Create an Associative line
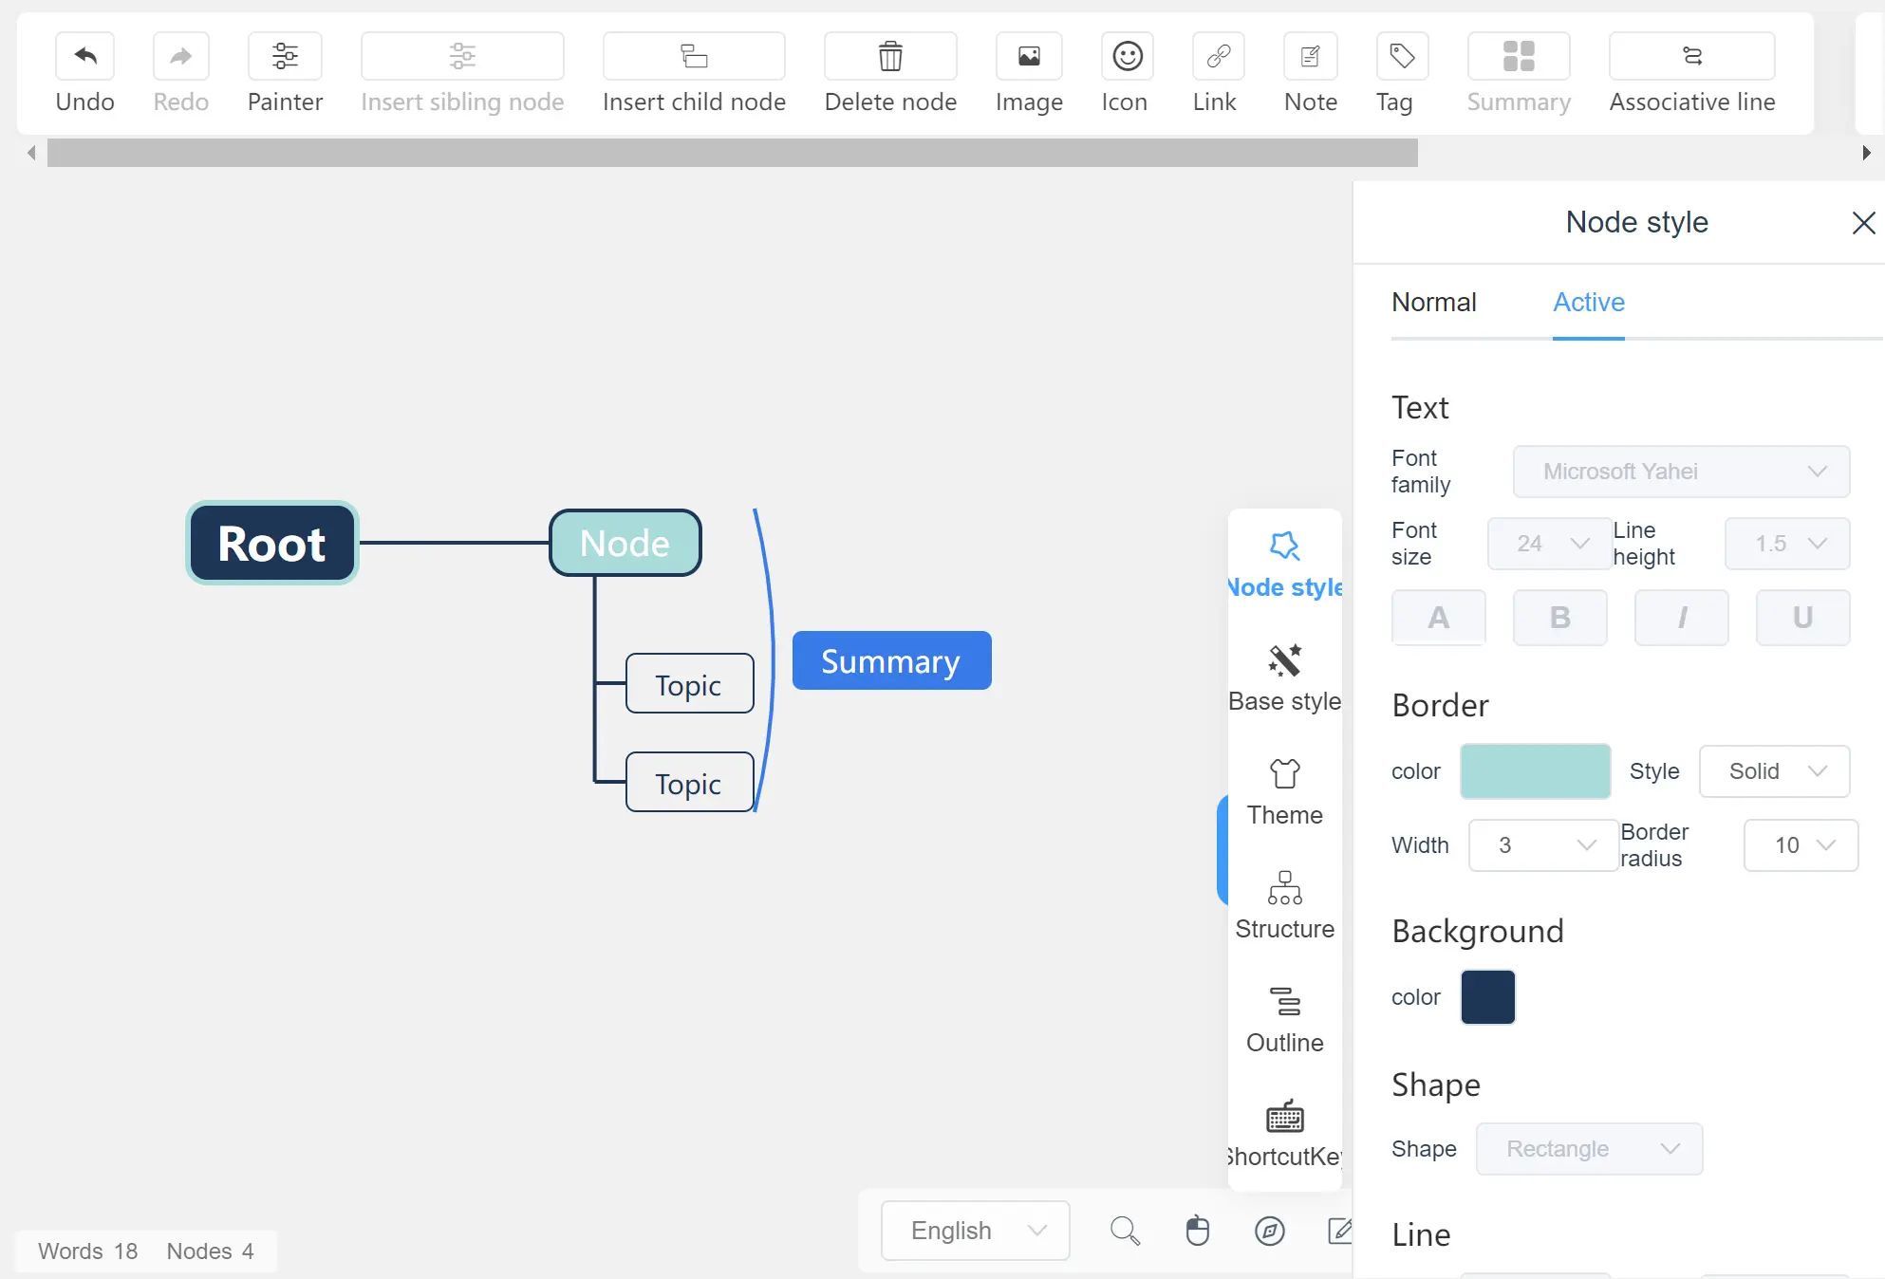Screen dimensions: 1885x1279 pos(1692,56)
